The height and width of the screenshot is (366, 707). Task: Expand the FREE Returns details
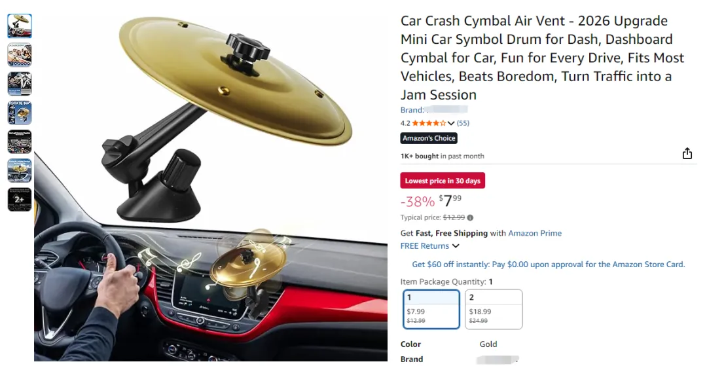pyautogui.click(x=429, y=246)
